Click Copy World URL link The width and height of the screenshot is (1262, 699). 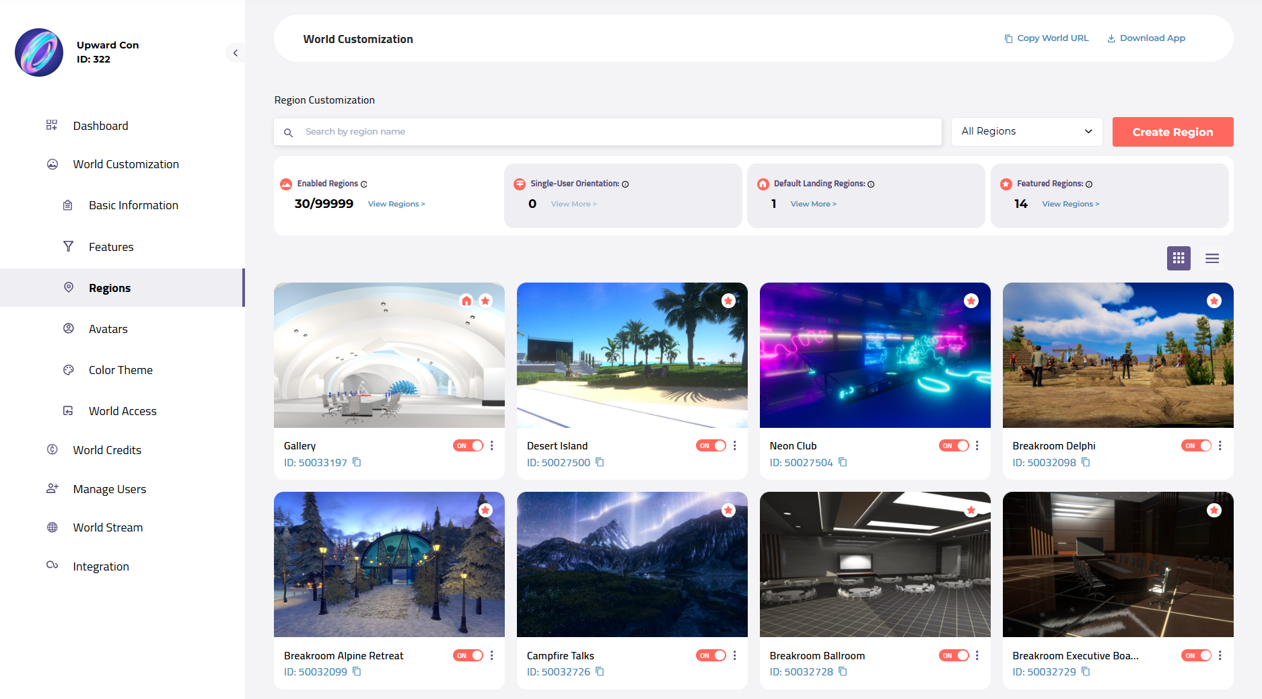click(x=1047, y=38)
